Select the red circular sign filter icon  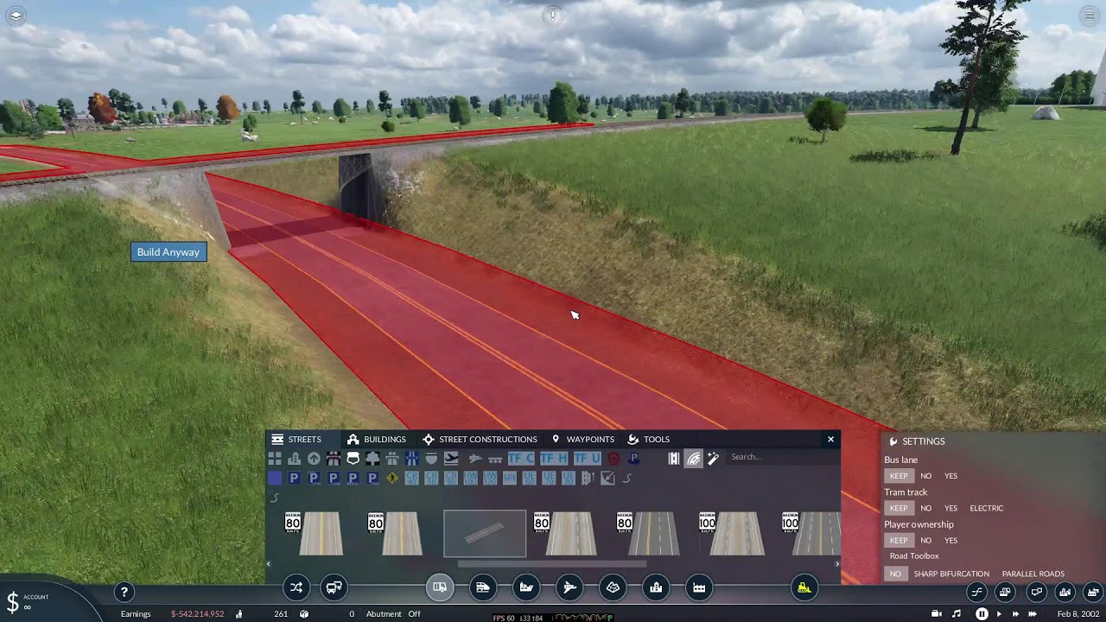point(613,459)
